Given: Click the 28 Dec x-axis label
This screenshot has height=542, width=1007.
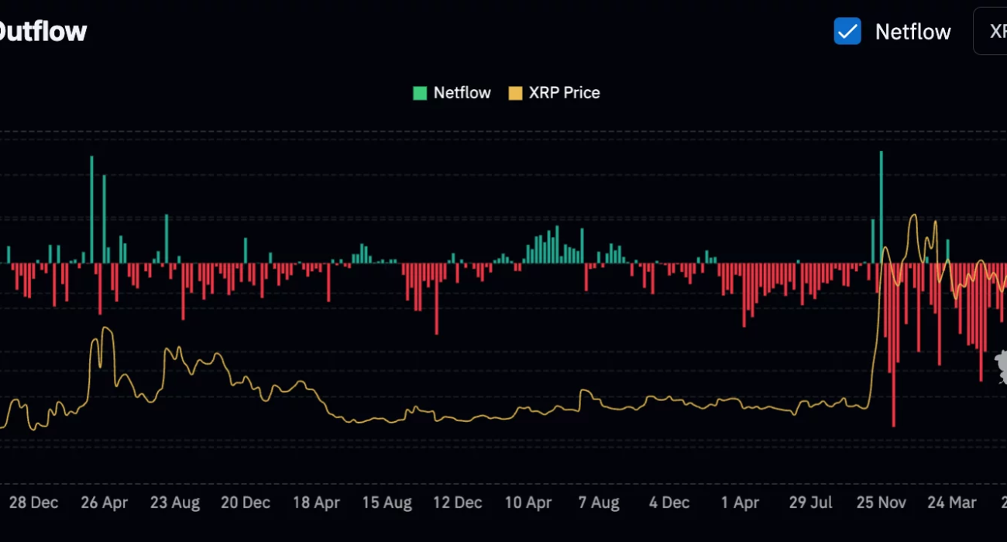Looking at the screenshot, I should coord(33,503).
